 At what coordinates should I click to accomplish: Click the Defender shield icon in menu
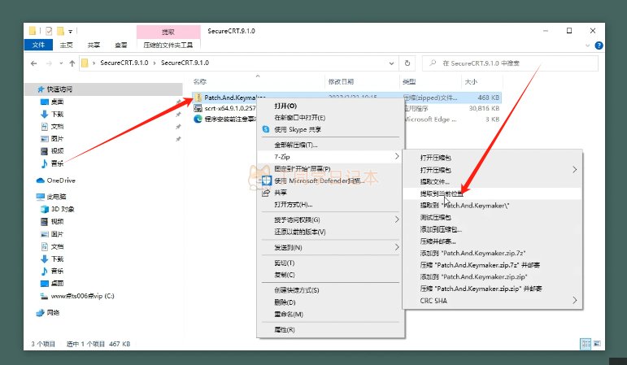coord(266,180)
